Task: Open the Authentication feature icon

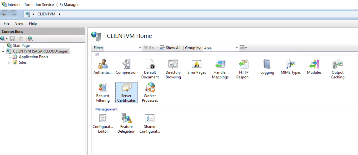Action: click(103, 67)
